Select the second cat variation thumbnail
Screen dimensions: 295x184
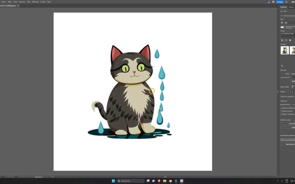pyautogui.click(x=292, y=50)
